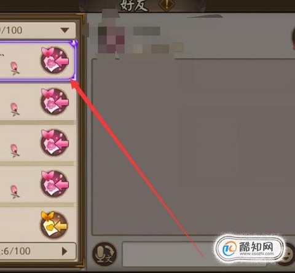Screen dimensions: 295x273
Task: Expand the 6/100 section arrow
Action: [x=65, y=251]
